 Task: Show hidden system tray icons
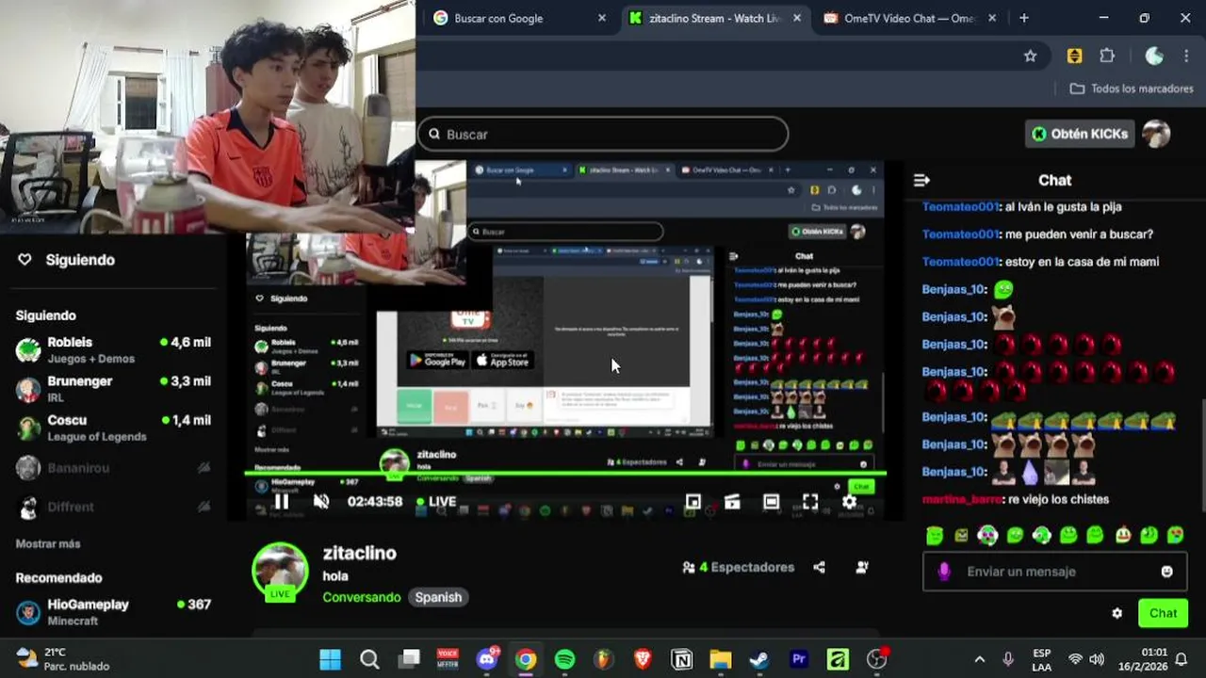[x=979, y=659]
